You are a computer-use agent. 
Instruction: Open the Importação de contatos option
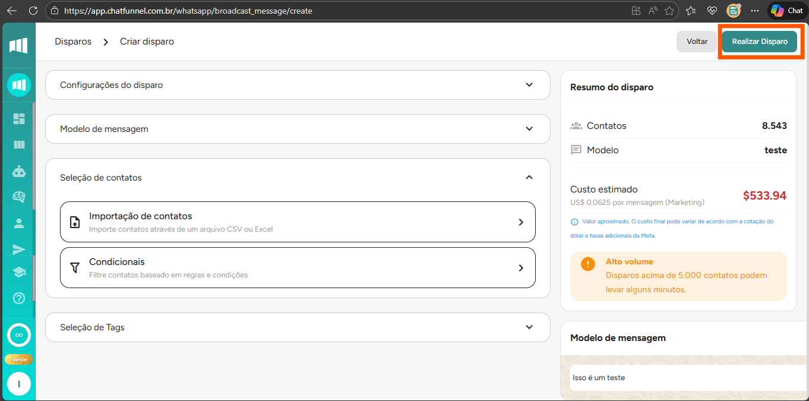tap(298, 222)
